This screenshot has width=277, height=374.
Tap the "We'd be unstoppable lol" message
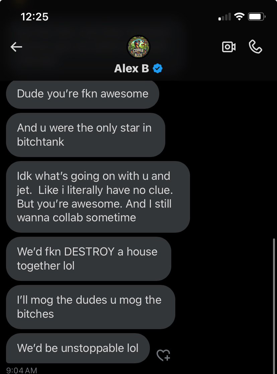(78, 348)
